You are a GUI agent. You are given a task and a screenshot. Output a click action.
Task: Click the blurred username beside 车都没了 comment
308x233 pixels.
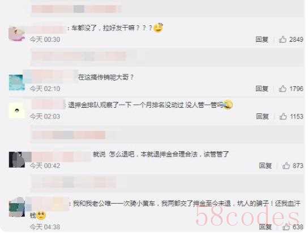coord(46,29)
